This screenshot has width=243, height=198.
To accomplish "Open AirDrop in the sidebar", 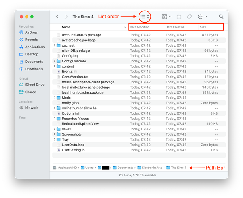I will pyautogui.click(x=31, y=32).
